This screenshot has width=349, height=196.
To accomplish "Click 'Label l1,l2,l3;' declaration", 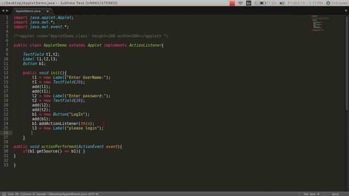I will pyautogui.click(x=40, y=59).
